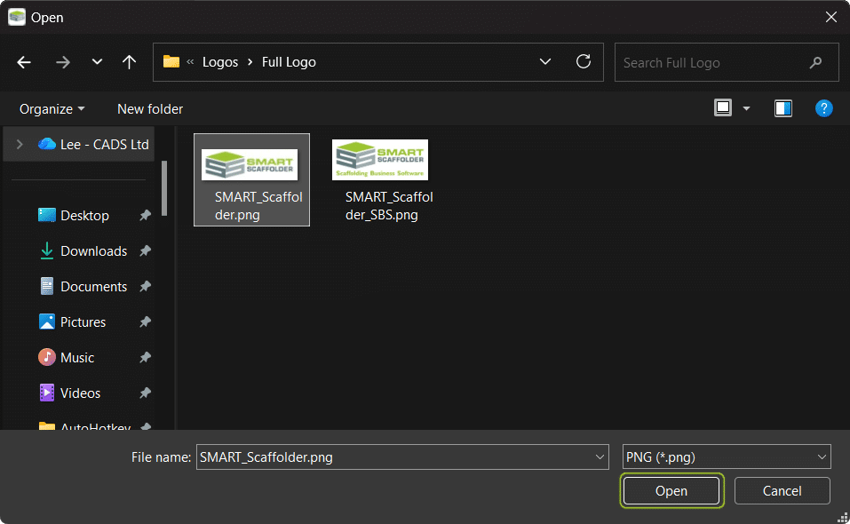Click New folder in the toolbar
The height and width of the screenshot is (524, 850).
pos(150,109)
